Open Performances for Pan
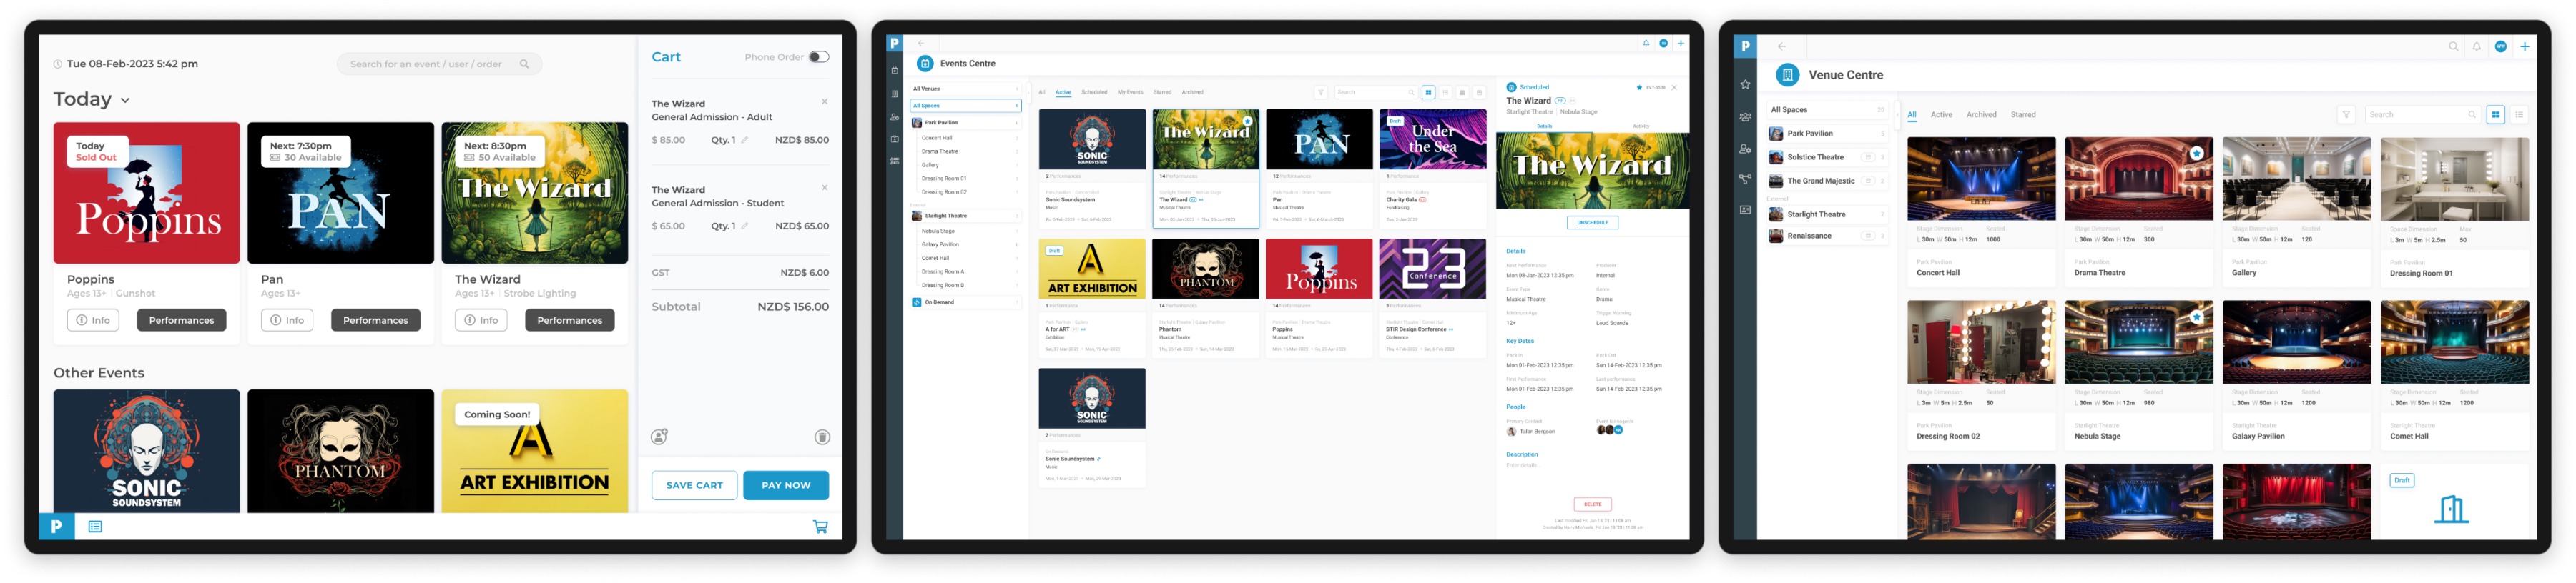 pos(375,321)
